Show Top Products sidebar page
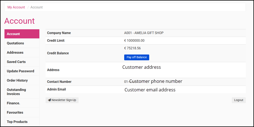 pyautogui.click(x=17, y=122)
